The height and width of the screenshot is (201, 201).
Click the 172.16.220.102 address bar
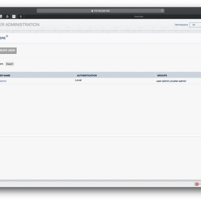(100, 11)
